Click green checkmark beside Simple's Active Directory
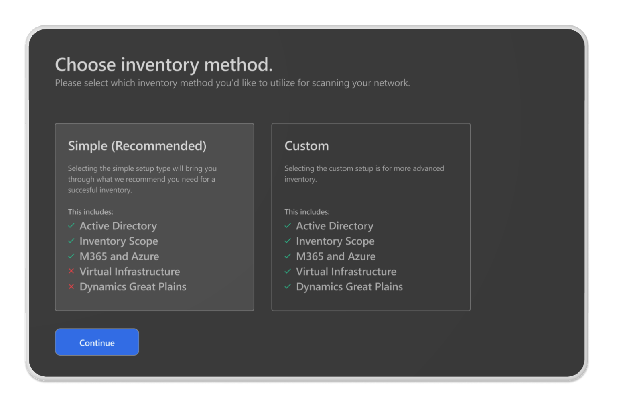Image resolution: width=619 pixels, height=409 pixels. pyautogui.click(x=71, y=226)
